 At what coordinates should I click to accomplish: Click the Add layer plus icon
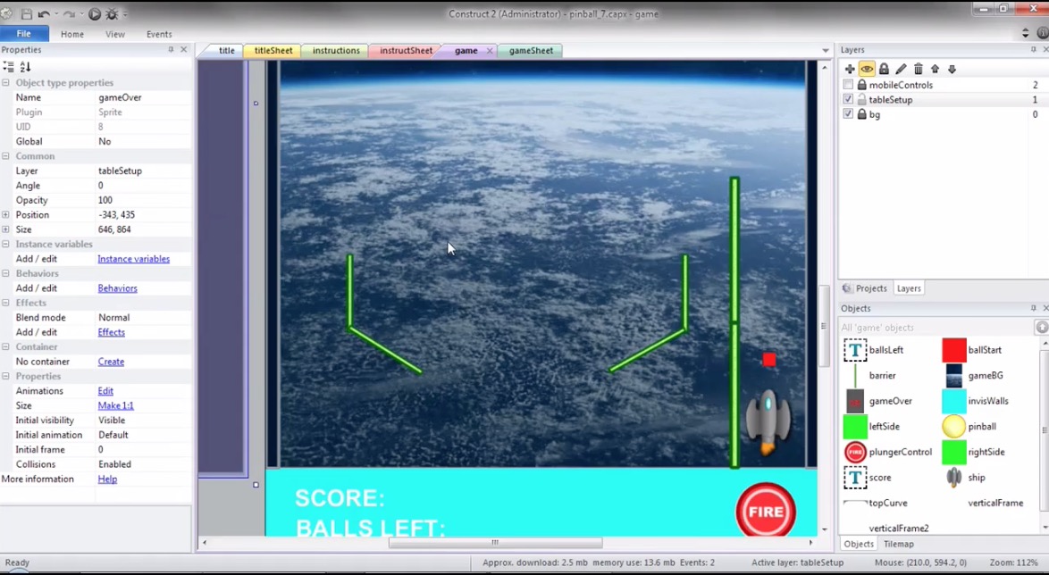[850, 70]
